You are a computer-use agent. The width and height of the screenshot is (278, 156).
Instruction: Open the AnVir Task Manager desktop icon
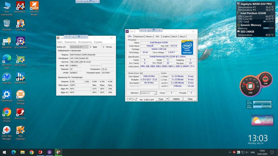[7, 133]
